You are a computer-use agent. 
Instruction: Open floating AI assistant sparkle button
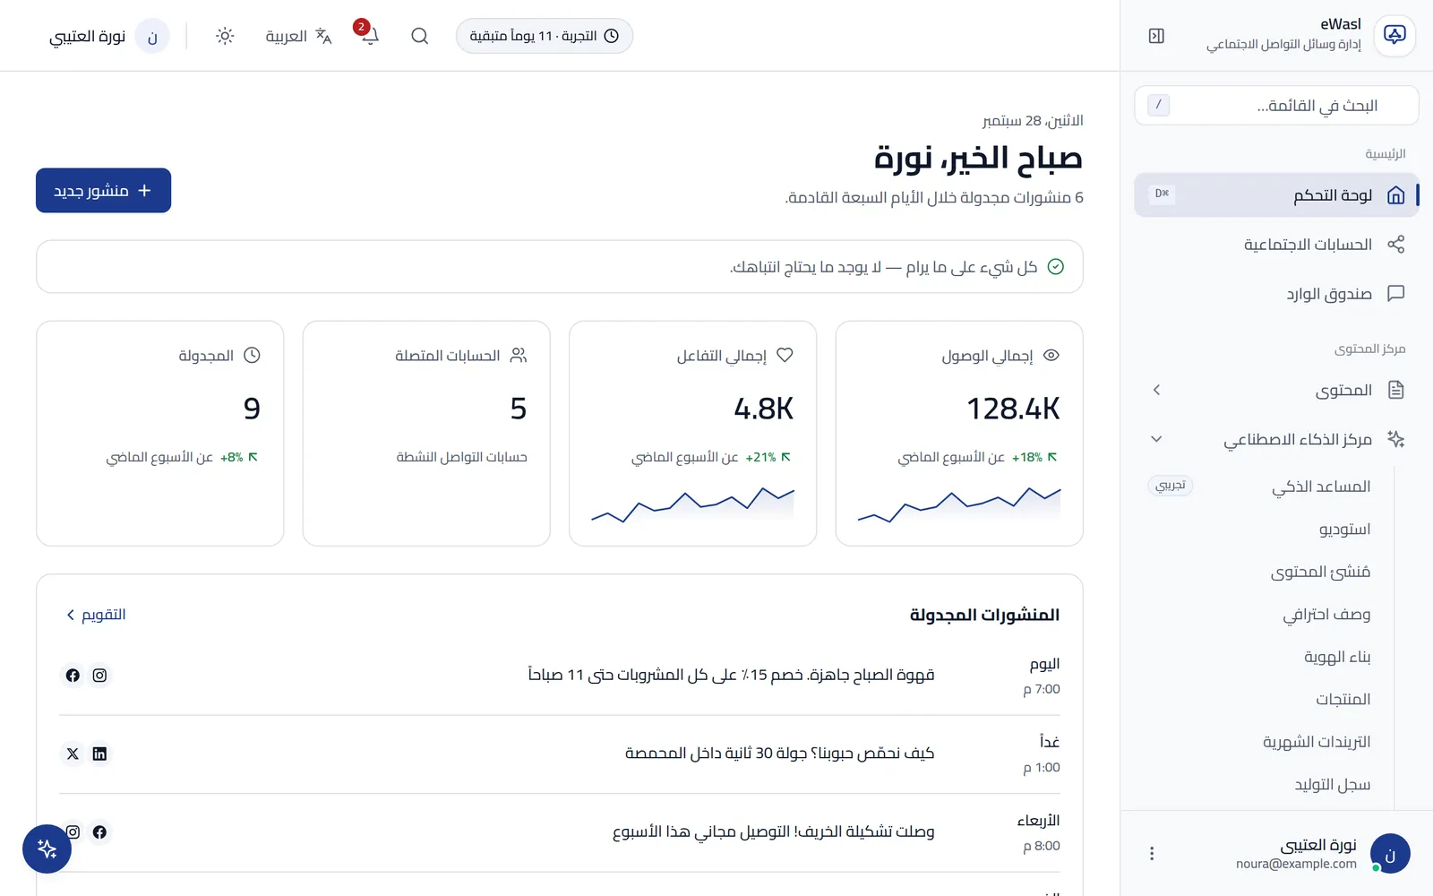click(x=47, y=849)
